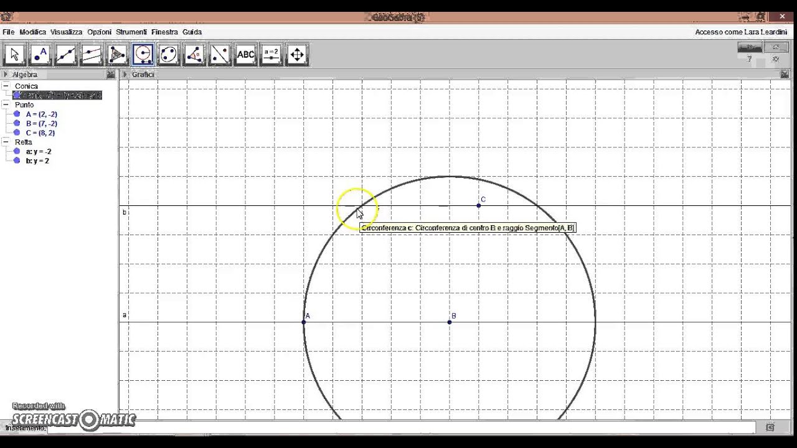Click point C on line b
Viewport: 797px width, 448px height.
click(479, 205)
